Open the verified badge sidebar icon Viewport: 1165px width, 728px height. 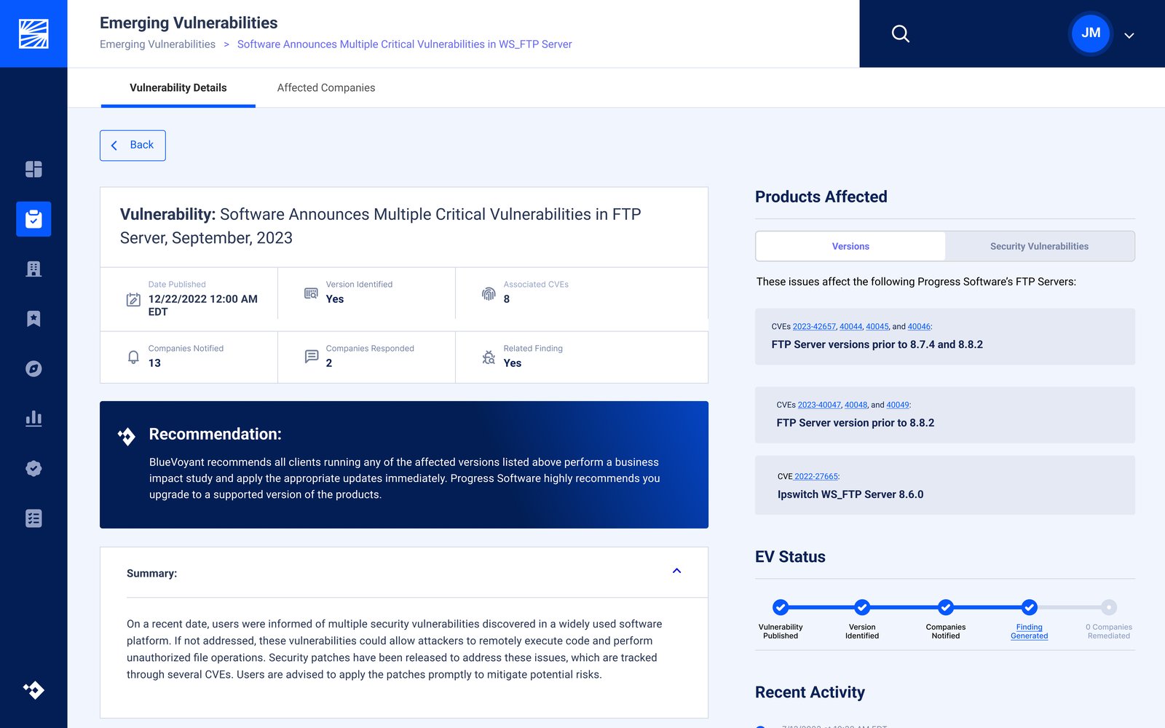[33, 468]
